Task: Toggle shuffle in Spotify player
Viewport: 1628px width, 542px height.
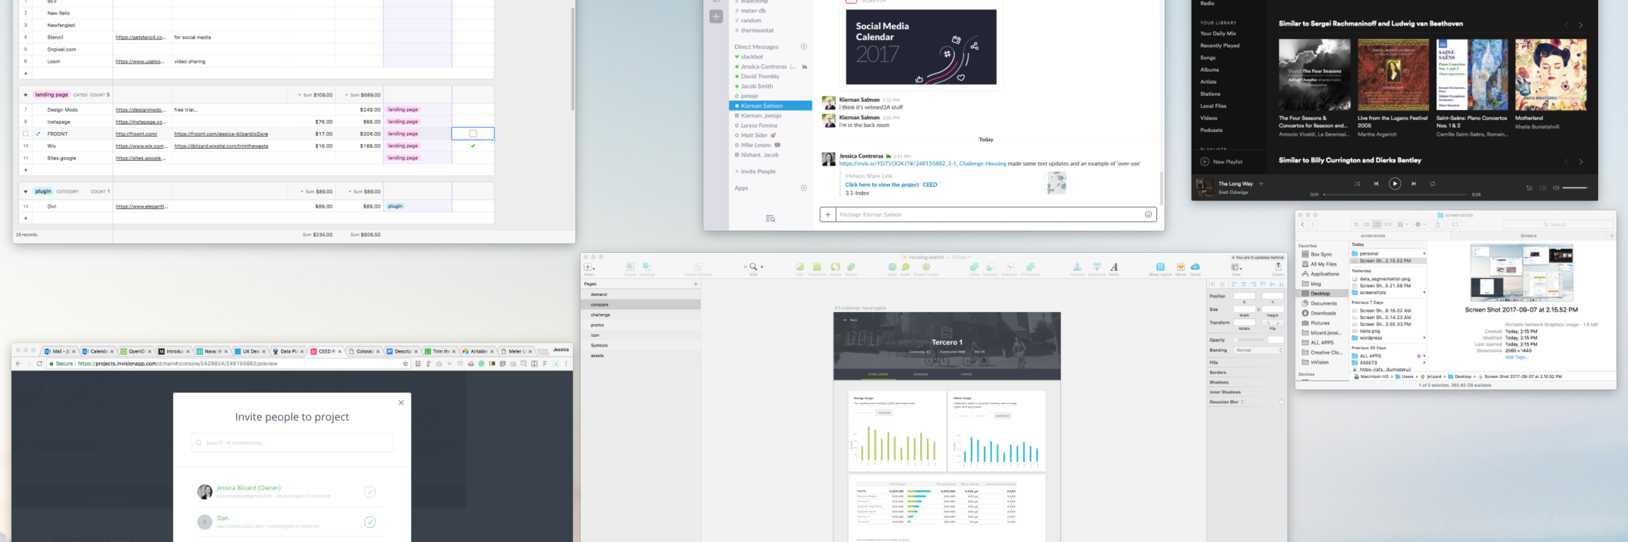Action: click(1357, 184)
